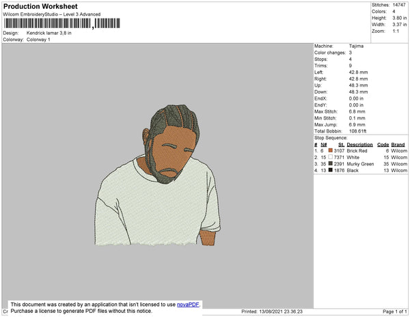The height and width of the screenshot is (317, 410).
Task: Click the barcode under the worksheet header
Action: [x=62, y=23]
